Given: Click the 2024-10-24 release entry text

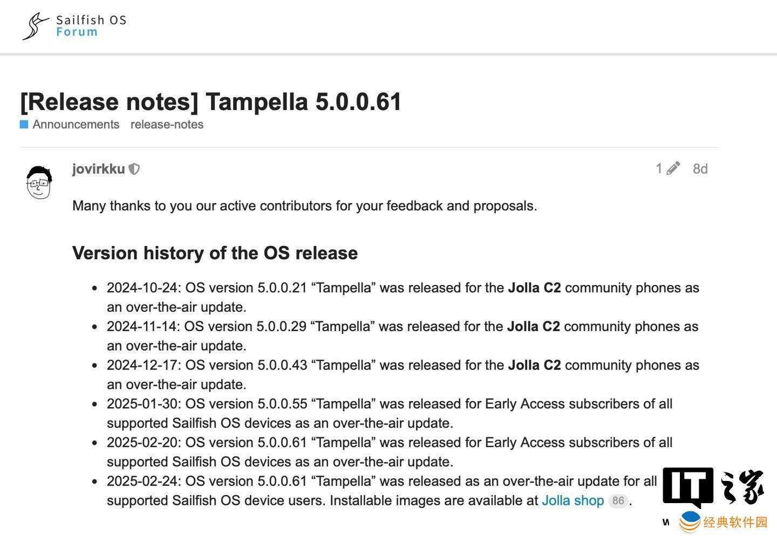Looking at the screenshot, I should tap(403, 297).
